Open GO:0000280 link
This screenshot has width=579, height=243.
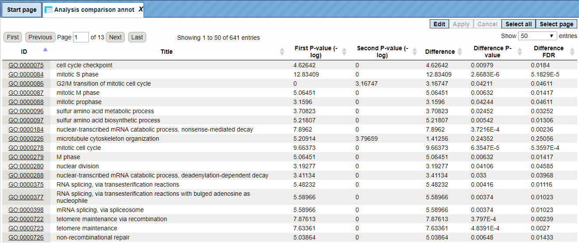pos(26,166)
